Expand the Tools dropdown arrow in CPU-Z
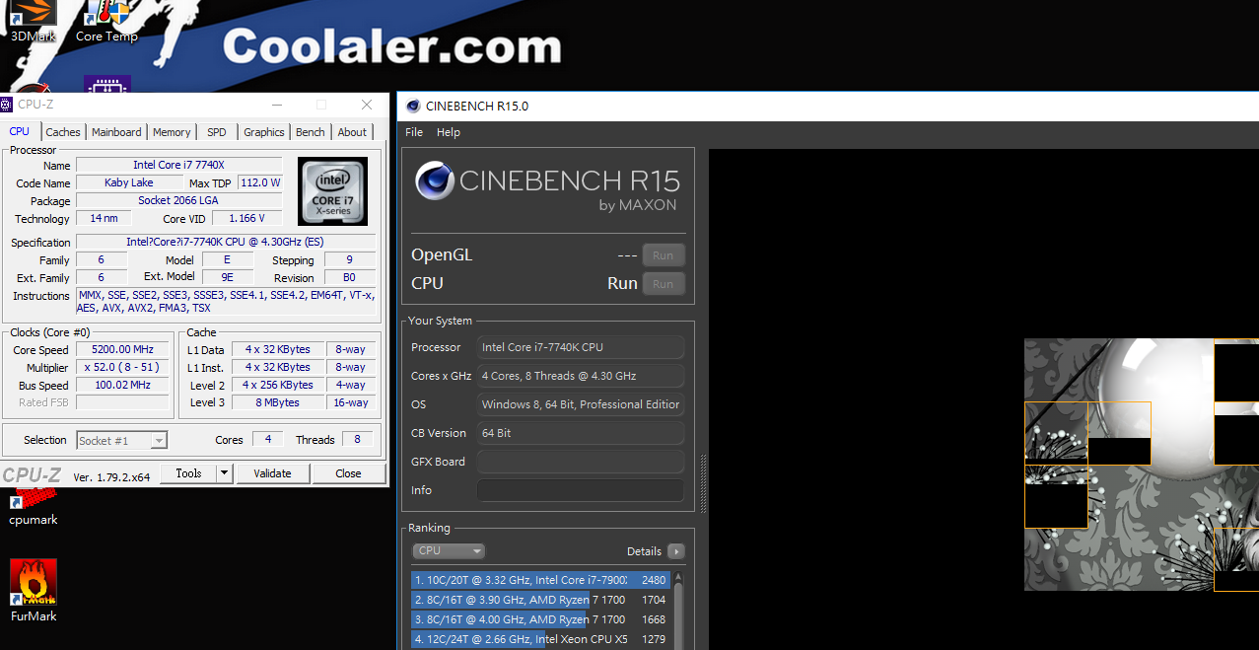Image resolution: width=1259 pixels, height=650 pixels. click(x=225, y=473)
